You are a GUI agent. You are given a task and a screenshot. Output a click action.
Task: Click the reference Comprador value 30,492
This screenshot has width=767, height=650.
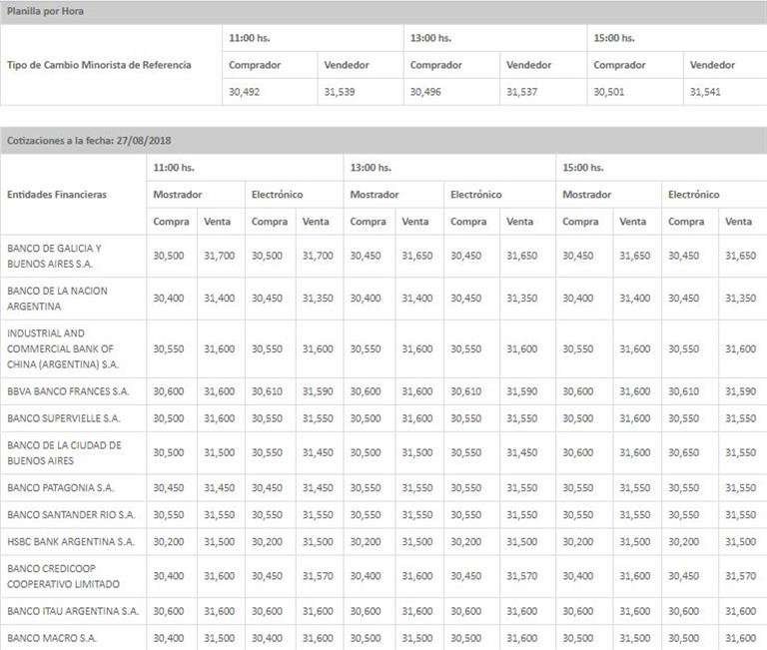pos(245,92)
